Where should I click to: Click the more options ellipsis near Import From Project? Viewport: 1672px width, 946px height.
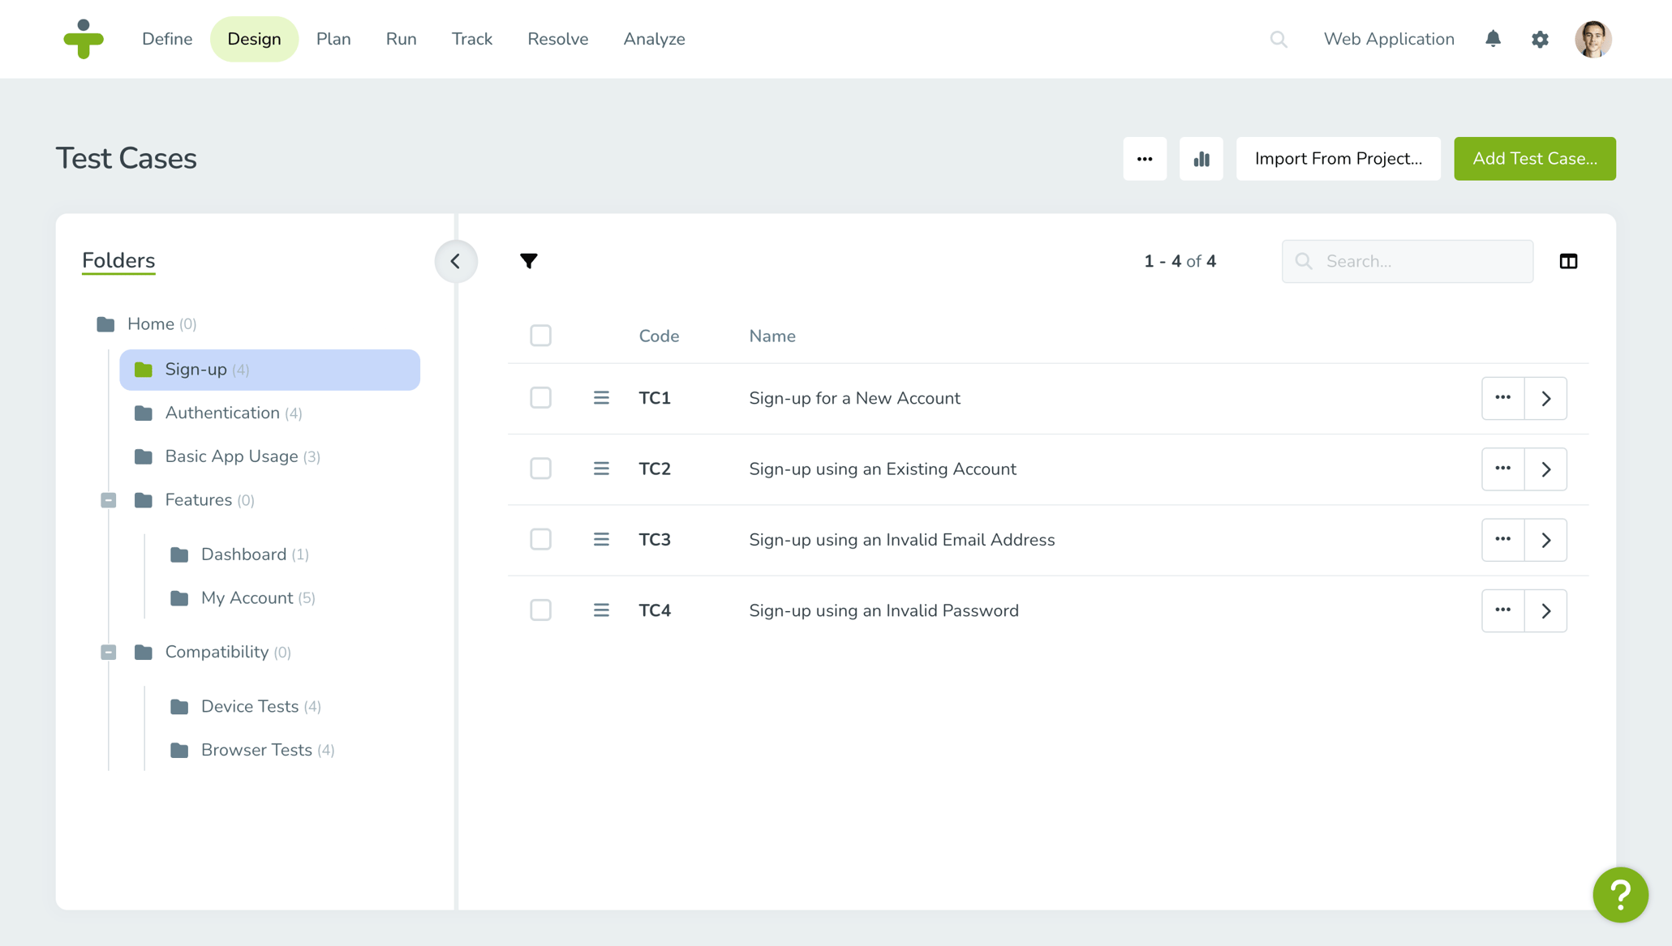[1145, 159]
